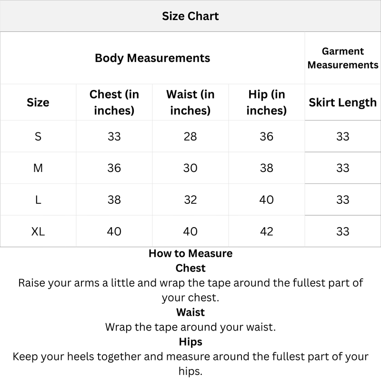
Task: Click the hip value 42 for size XL
Action: [267, 231]
